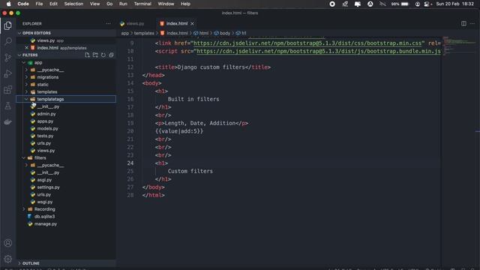Expand the static folder
This screenshot has width=480, height=270.
26,85
